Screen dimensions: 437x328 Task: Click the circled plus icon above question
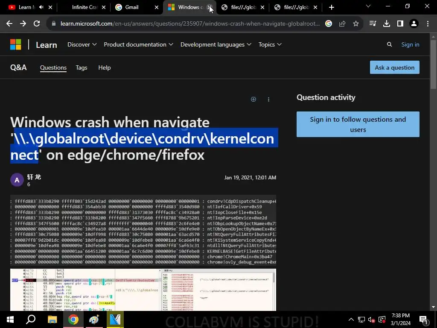pyautogui.click(x=253, y=99)
